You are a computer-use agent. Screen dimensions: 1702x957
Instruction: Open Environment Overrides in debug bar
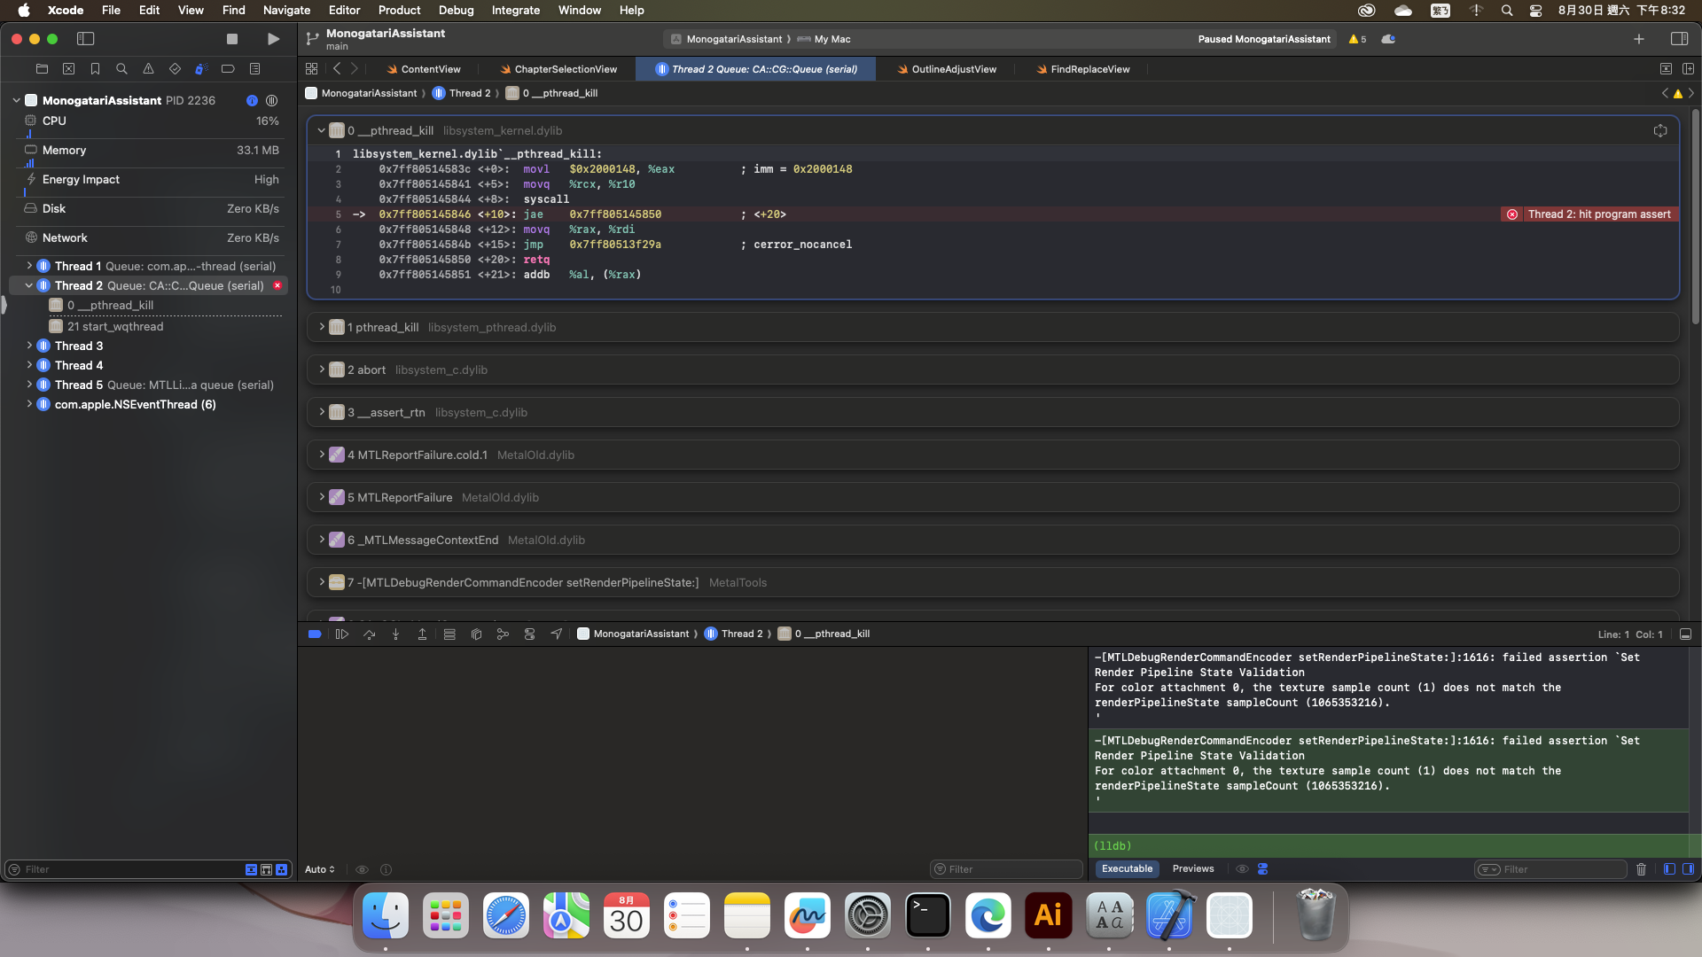[x=529, y=634]
